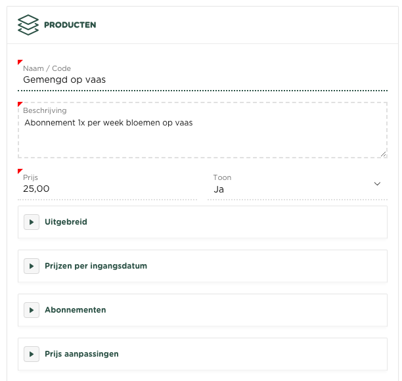Click the red required marker above Prijs
Image resolution: width=402 pixels, height=381 pixels.
pos(20,171)
